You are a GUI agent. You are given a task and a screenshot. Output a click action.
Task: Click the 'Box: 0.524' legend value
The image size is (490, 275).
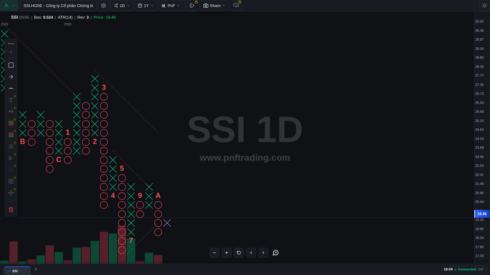[43, 17]
